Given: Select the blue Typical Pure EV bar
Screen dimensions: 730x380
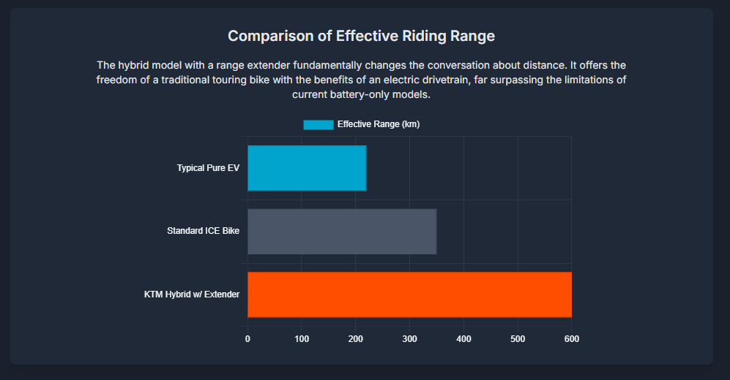Looking at the screenshot, I should point(307,168).
